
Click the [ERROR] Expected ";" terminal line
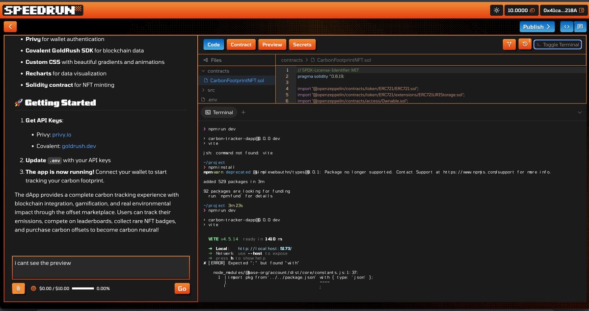[x=251, y=263]
